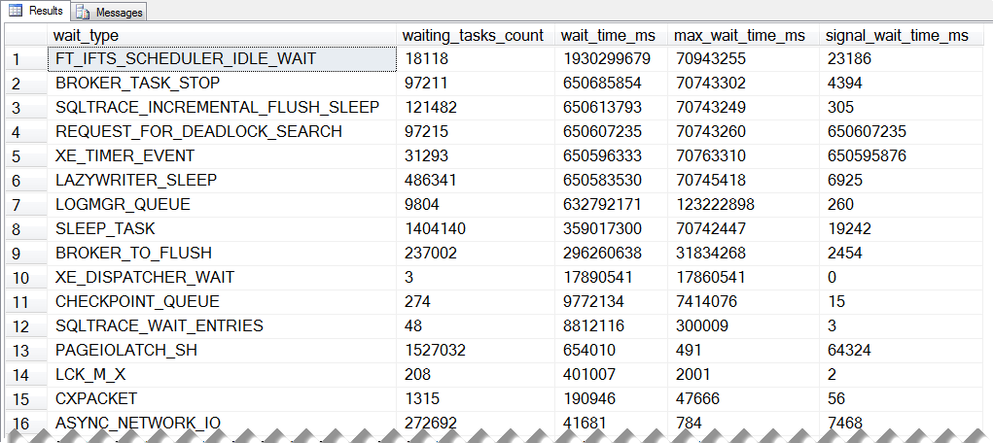993x443 pixels.
Task: Click max wait time value 123222898
Action: tap(743, 205)
